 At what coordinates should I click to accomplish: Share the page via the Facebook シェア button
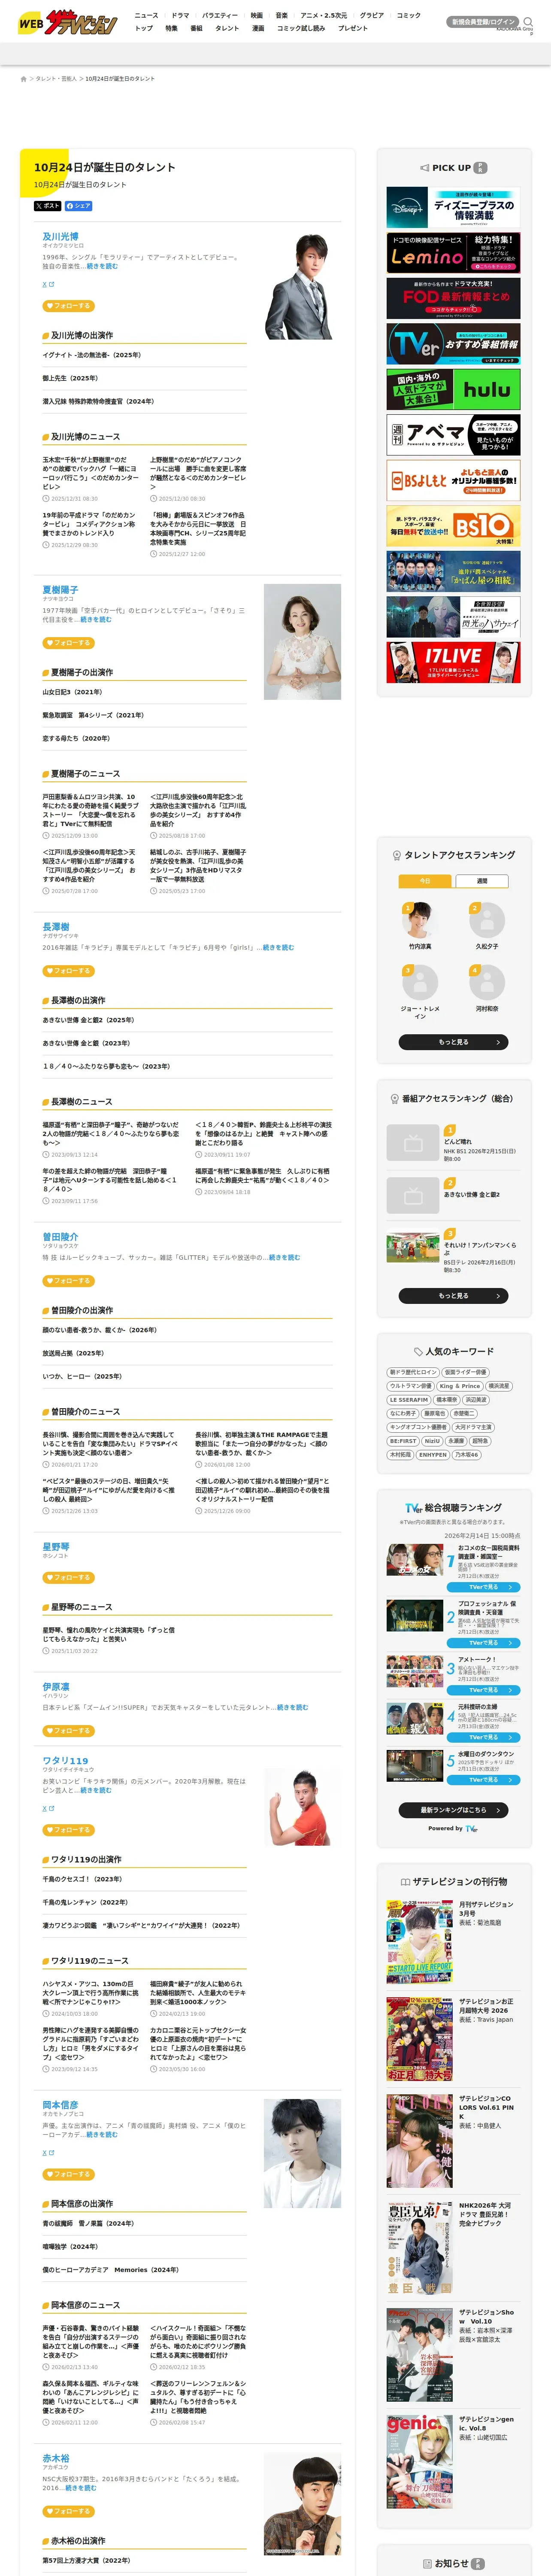[x=79, y=206]
